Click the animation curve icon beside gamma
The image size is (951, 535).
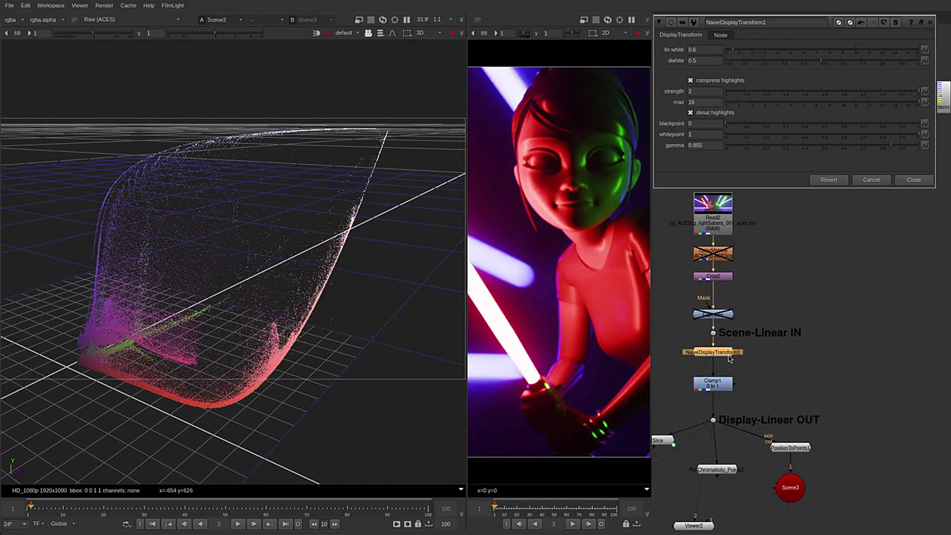(x=925, y=145)
